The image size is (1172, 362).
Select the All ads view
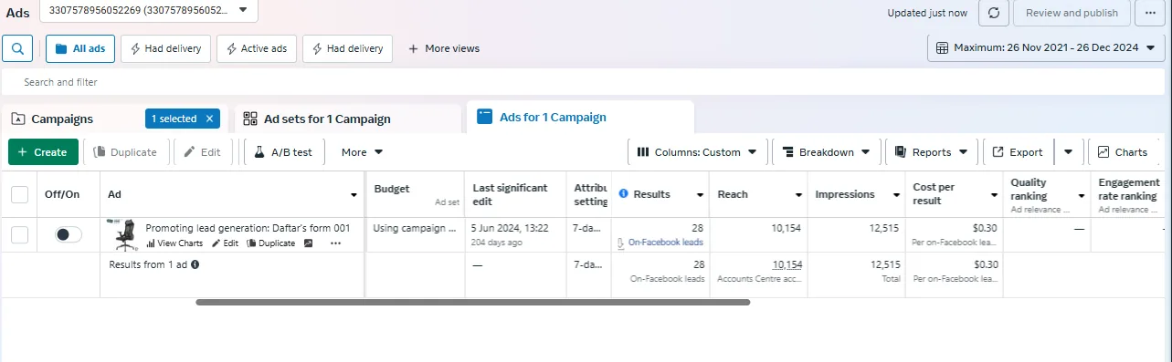tap(80, 48)
